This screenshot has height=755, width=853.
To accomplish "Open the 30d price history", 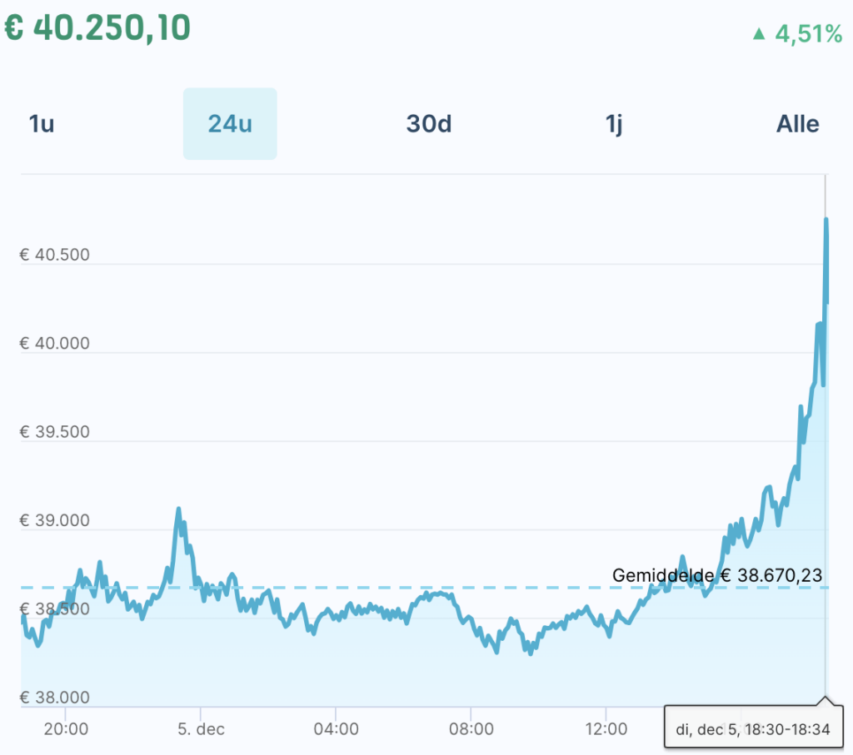I will 428,123.
